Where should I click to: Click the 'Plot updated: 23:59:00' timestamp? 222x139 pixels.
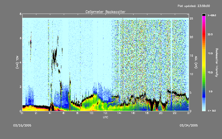tap(194, 6)
